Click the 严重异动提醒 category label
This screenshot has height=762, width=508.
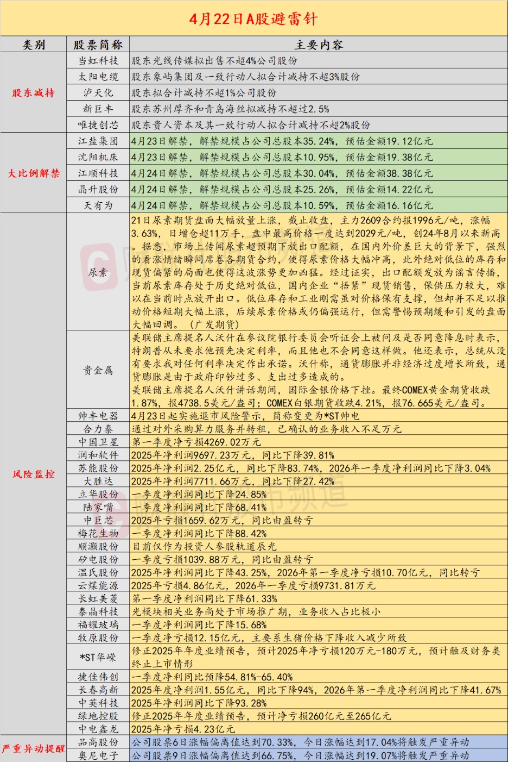coord(34,748)
